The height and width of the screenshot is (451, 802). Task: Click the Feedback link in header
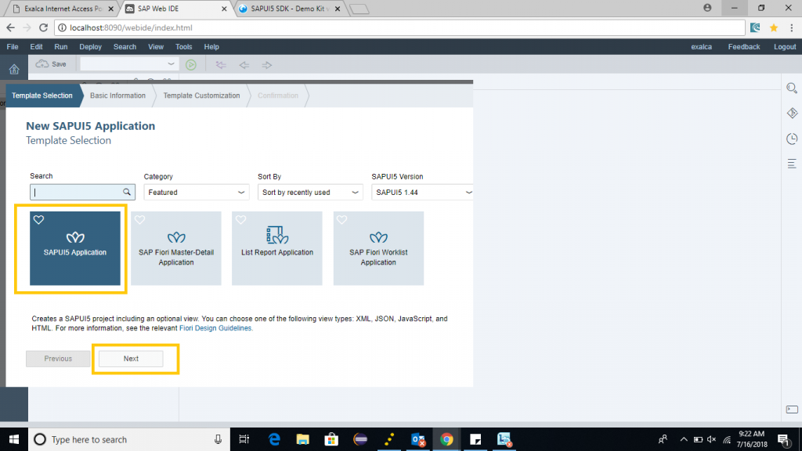point(744,46)
